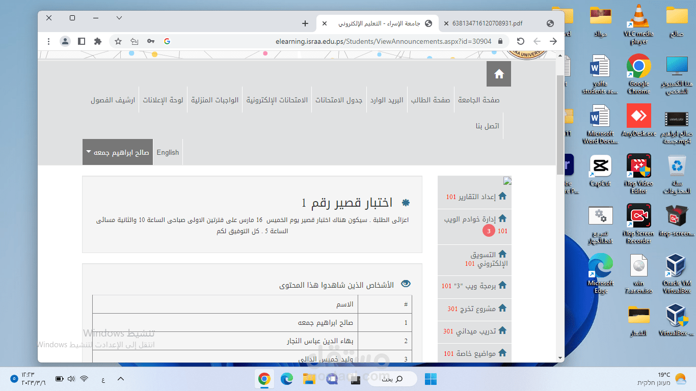Viewport: 696px width, 391px height.
Task: Open File Explorer from the taskbar
Action: tap(309, 379)
